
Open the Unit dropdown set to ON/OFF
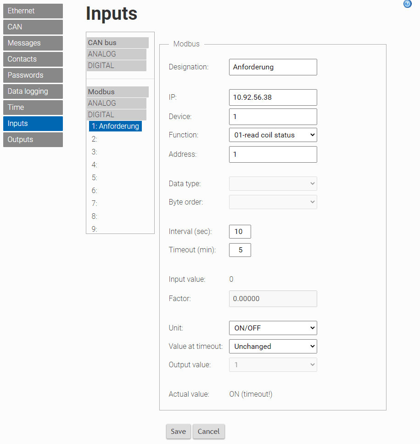point(273,328)
